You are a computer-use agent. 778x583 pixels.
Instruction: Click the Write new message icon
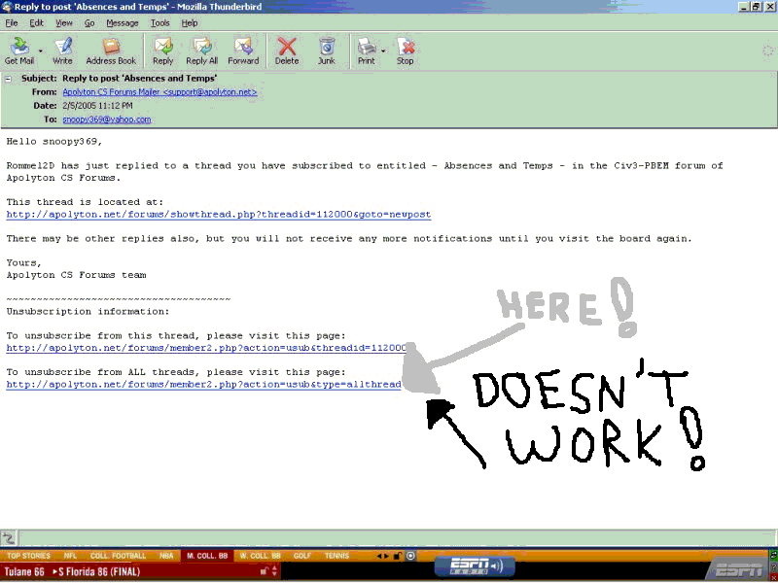pos(62,50)
